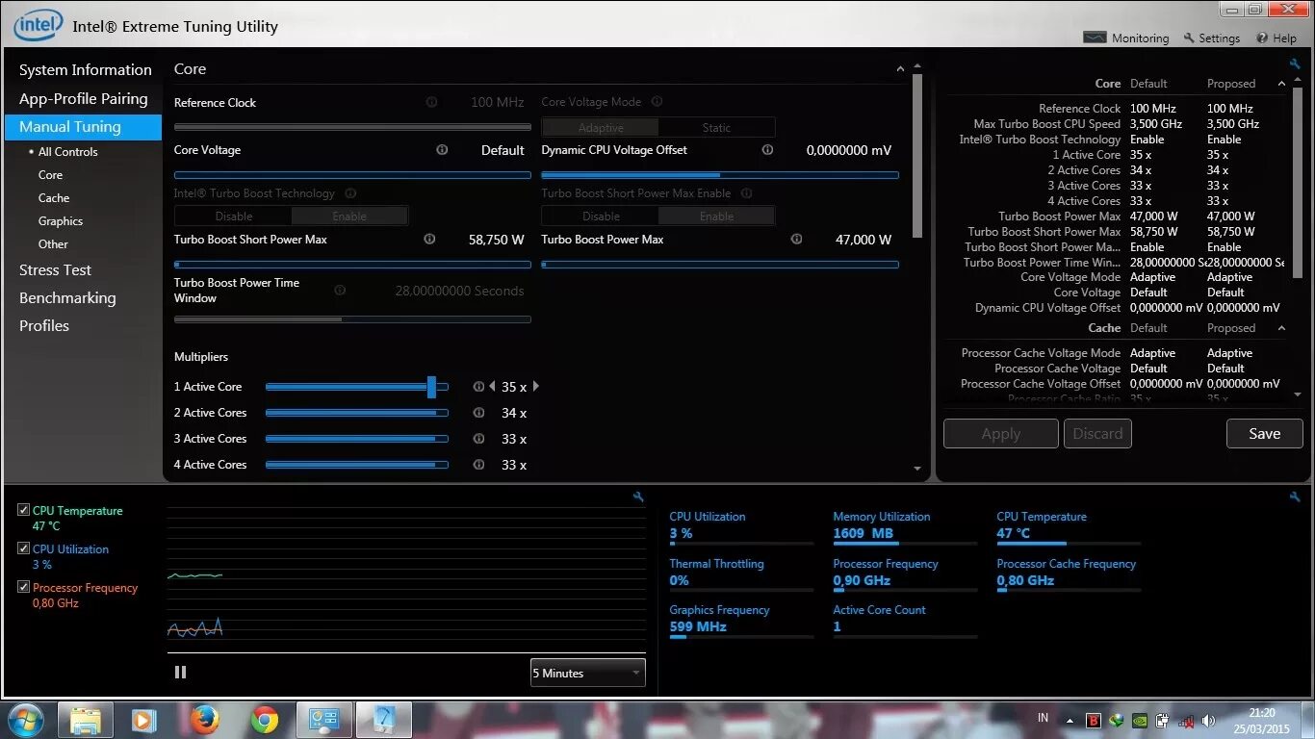Select All Controls under Manual Tuning

68,152
